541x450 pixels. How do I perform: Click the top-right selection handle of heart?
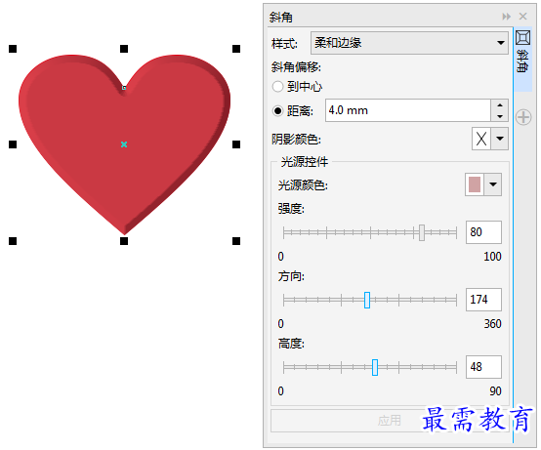(236, 49)
